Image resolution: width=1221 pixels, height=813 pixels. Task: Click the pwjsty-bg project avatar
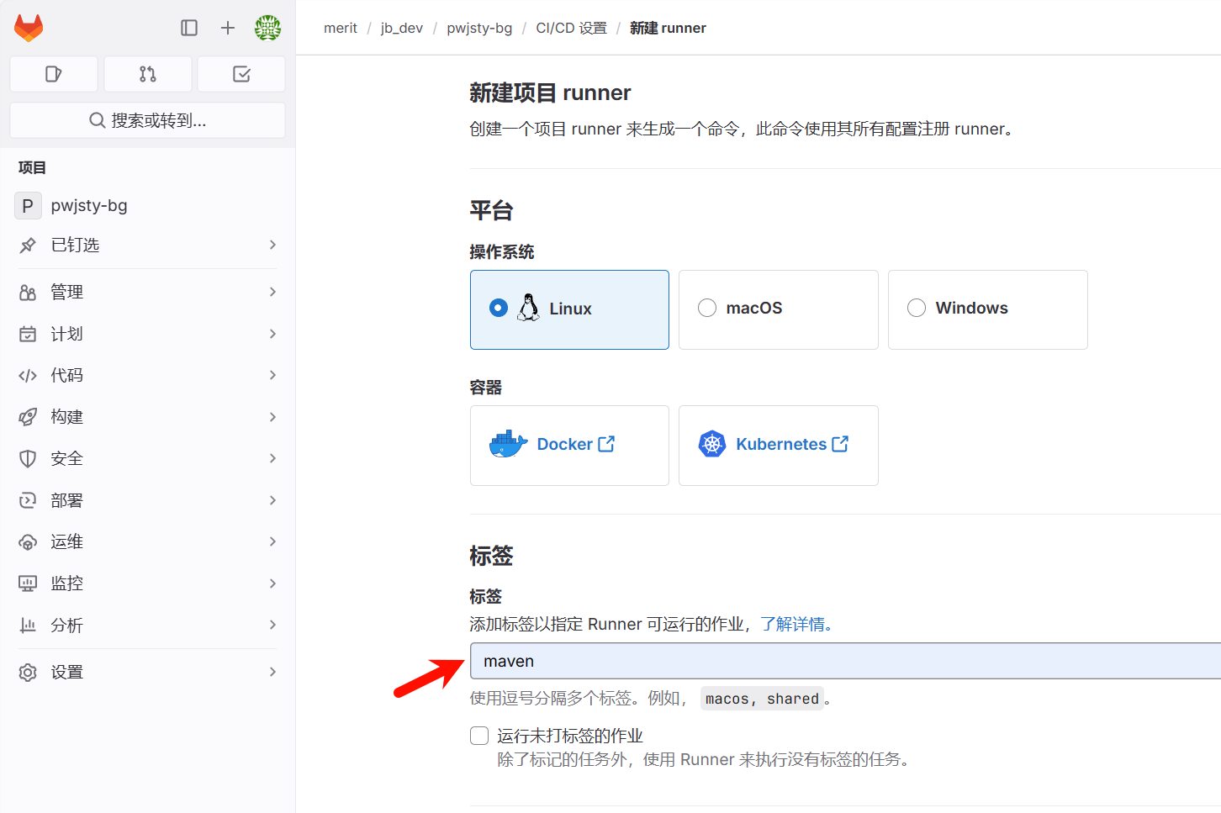click(x=28, y=206)
